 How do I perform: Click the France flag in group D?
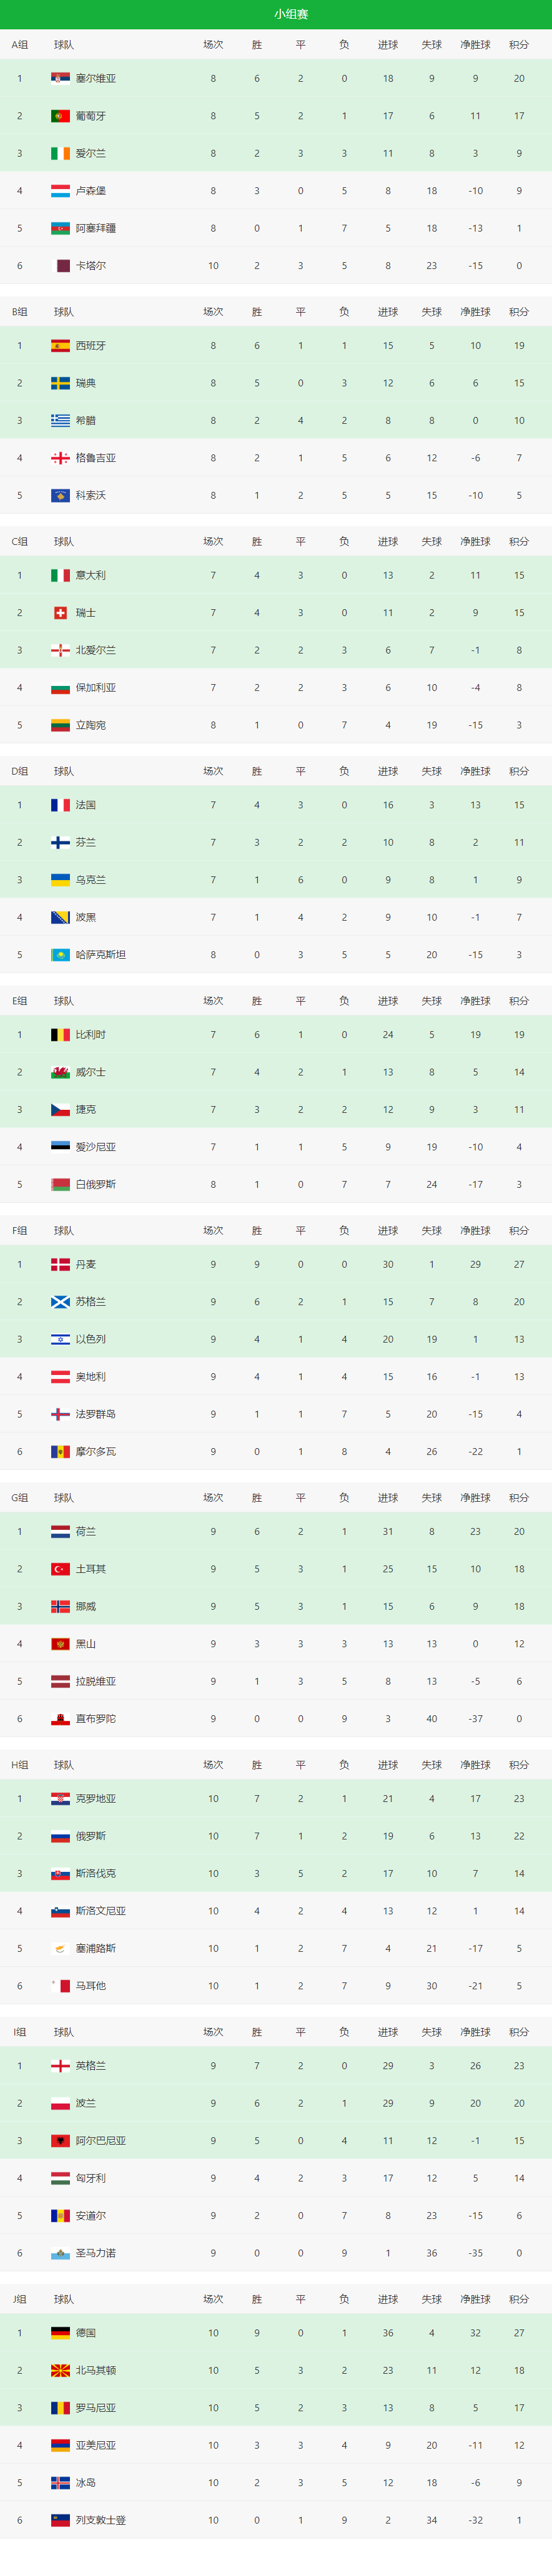(x=60, y=805)
